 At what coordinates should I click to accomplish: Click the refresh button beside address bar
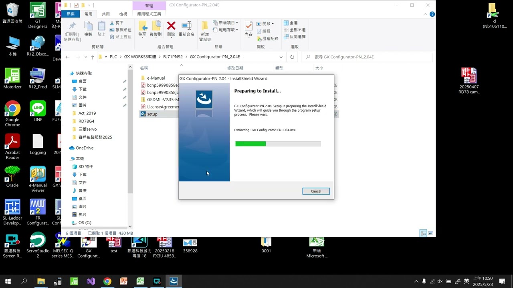pos(292,57)
